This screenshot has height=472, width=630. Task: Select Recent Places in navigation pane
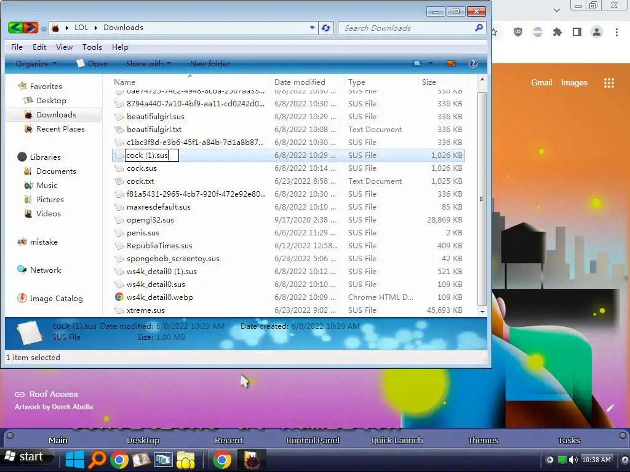pos(60,129)
